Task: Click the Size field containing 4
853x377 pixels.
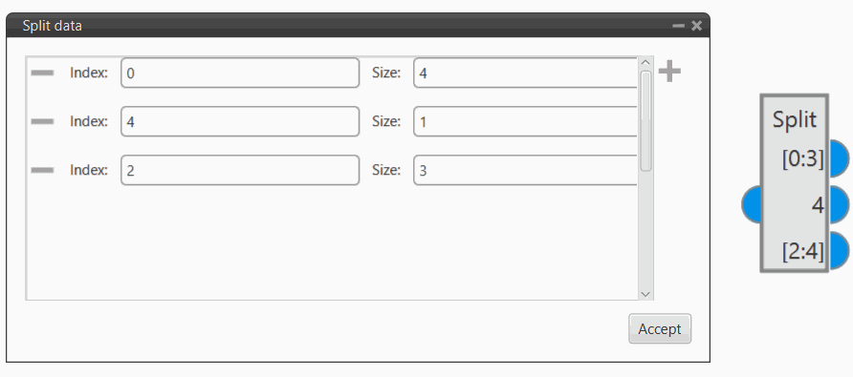Action: click(x=526, y=73)
